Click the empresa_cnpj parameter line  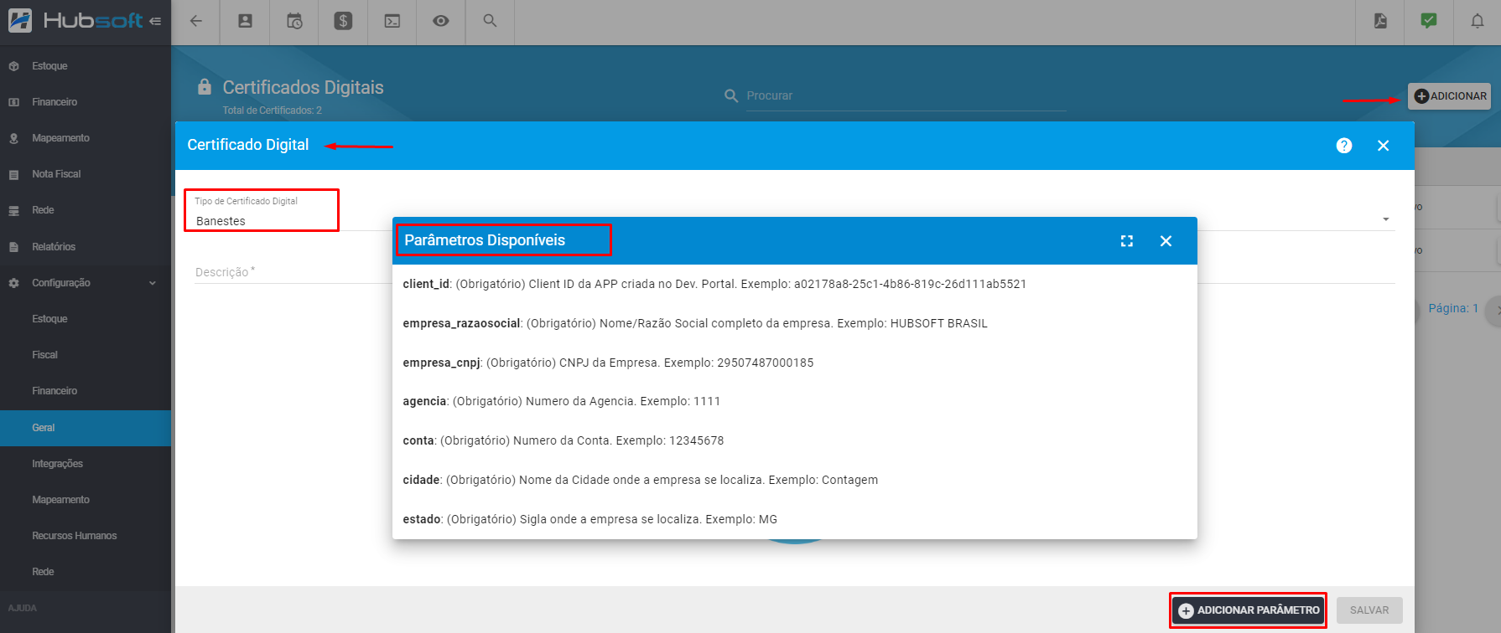click(608, 363)
